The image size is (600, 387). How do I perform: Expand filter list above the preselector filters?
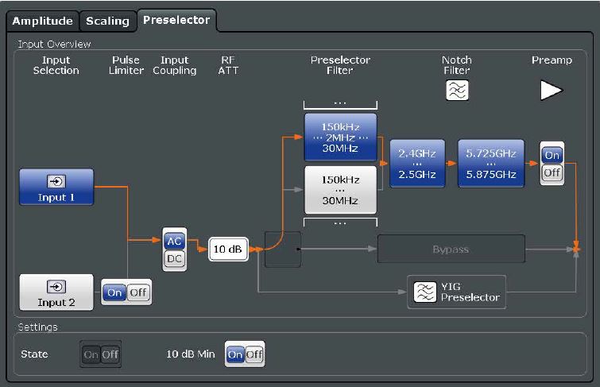340,103
